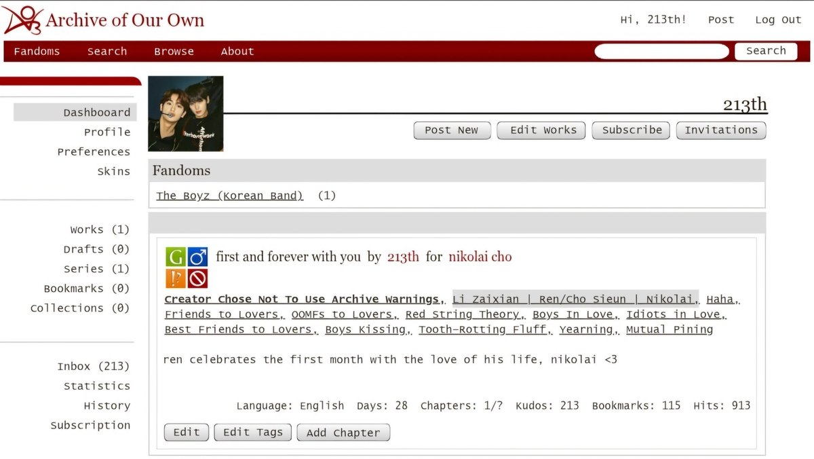The height and width of the screenshot is (459, 814).
Task: Click the OOMFs to Lovers tag
Action: click(x=343, y=315)
